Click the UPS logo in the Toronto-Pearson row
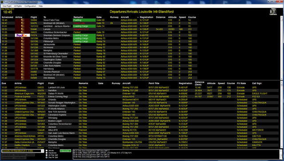 (23, 72)
